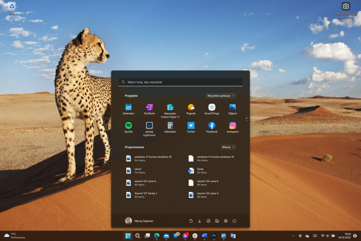Image resolution: width=361 pixels, height=241 pixels.
Task: Open Downloads folder icon in Start footer
Action: (200, 221)
